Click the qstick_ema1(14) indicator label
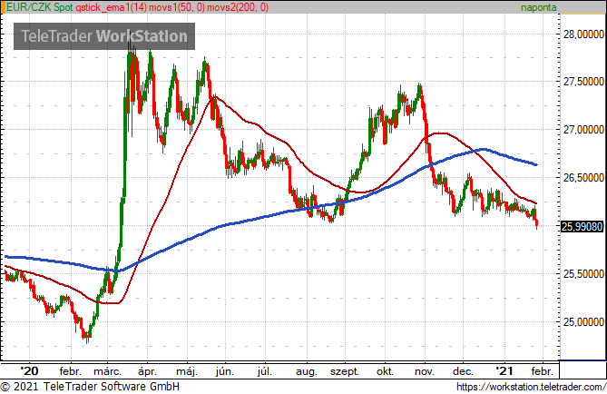Image resolution: width=607 pixels, height=394 pixels. point(112,7)
